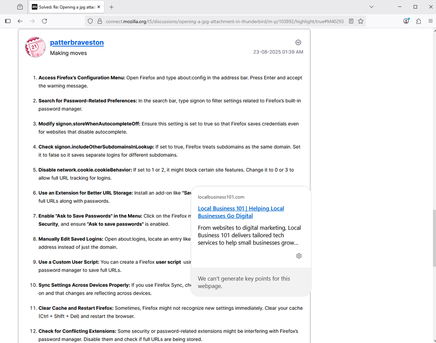Go back to the previous page
The width and height of the screenshot is (436, 343).
click(20, 21)
